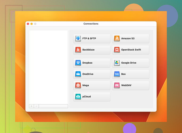Image resolution: width=182 pixels, height=133 pixels.
Task: Pick the Dropbox label
Action: coord(88,63)
